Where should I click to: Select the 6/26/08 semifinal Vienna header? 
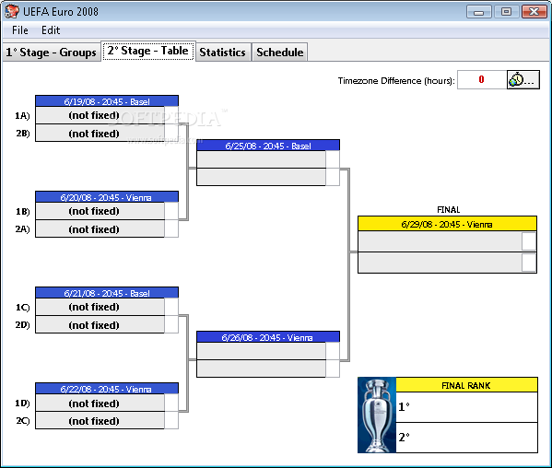[268, 337]
